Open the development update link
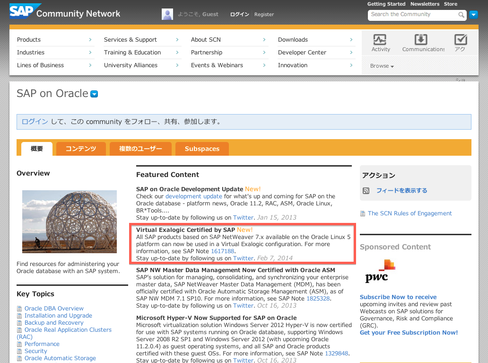Viewport: 488px width, 363px height. click(x=193, y=196)
